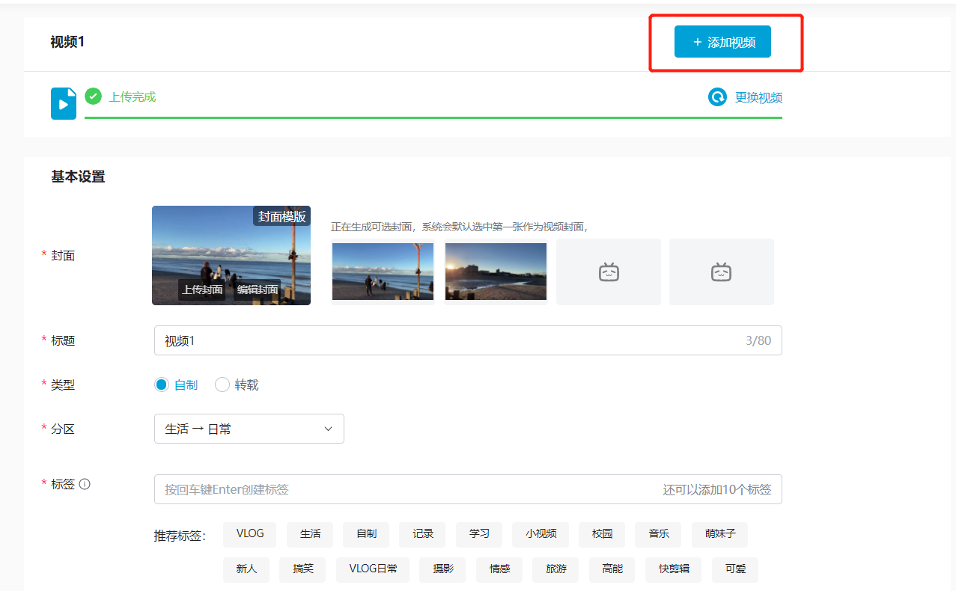Click the 推荐标签 label

point(180,536)
